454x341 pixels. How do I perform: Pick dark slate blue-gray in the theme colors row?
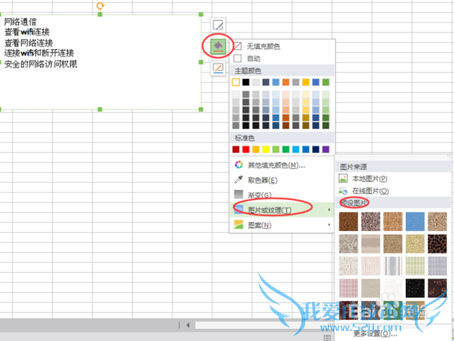266,82
